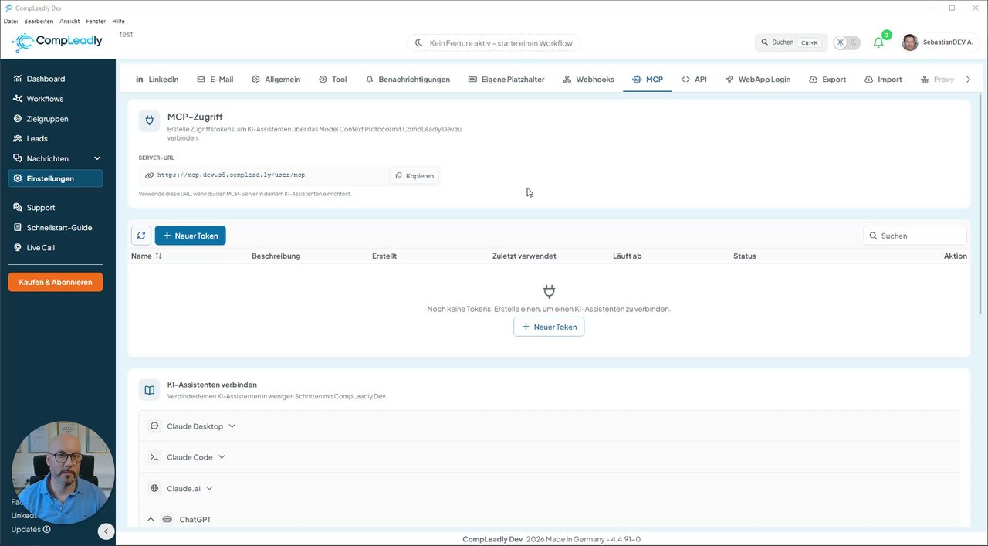
Task: Click the blue Neuer Token button
Action: point(191,236)
